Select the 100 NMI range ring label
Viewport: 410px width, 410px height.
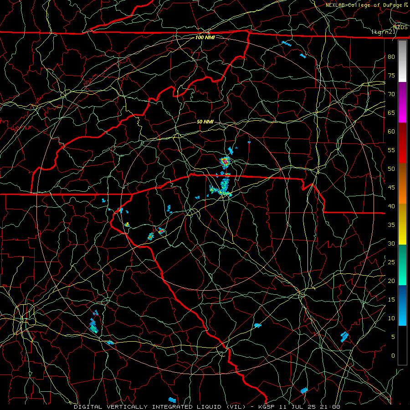tap(205, 37)
